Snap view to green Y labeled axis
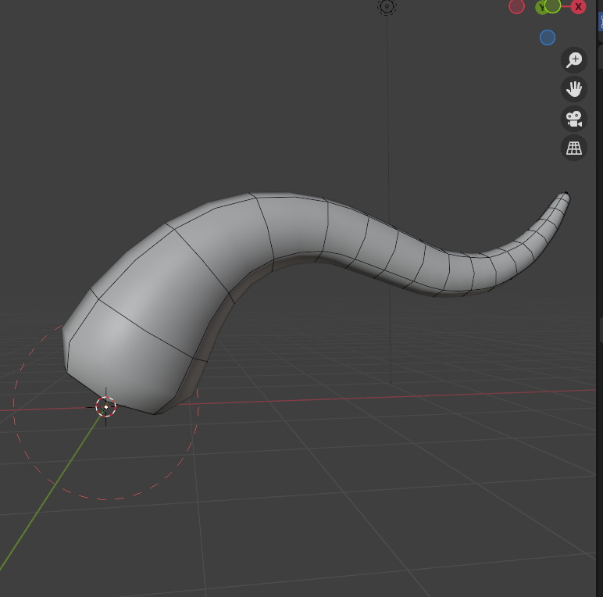 click(541, 7)
